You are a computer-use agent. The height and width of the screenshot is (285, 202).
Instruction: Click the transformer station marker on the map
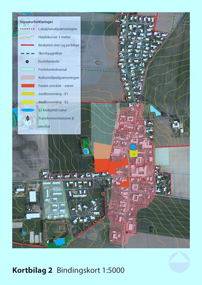(127, 232)
